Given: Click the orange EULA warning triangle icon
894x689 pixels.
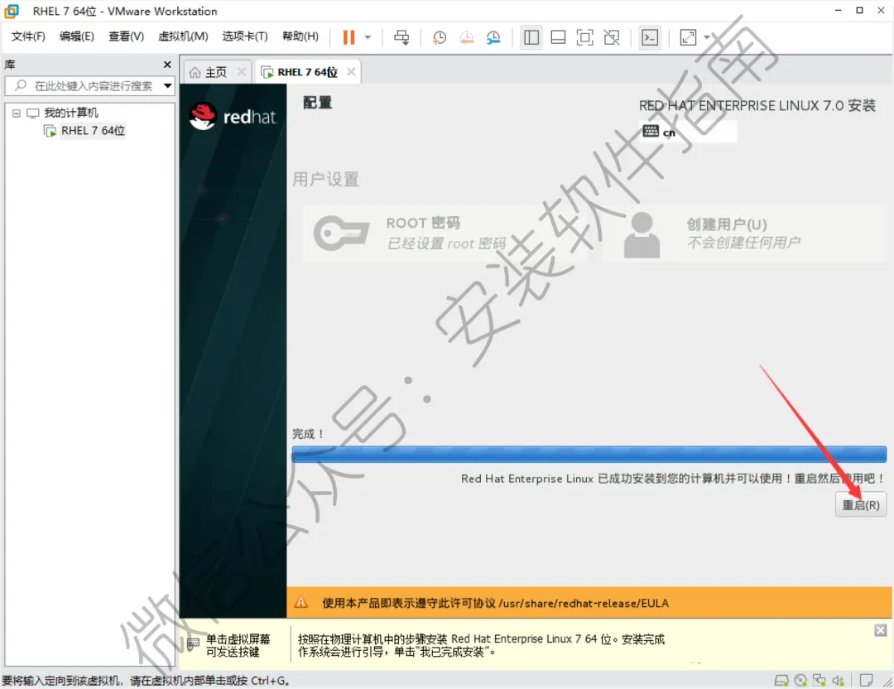Looking at the screenshot, I should (x=300, y=602).
